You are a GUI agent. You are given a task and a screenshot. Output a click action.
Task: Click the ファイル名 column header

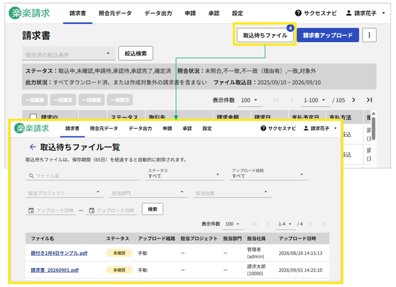[x=42, y=239]
